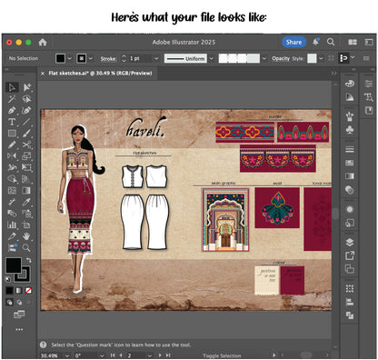The width and height of the screenshot is (378, 360).
Task: Open the stroke color dropdown arrow
Action: pyautogui.click(x=91, y=58)
